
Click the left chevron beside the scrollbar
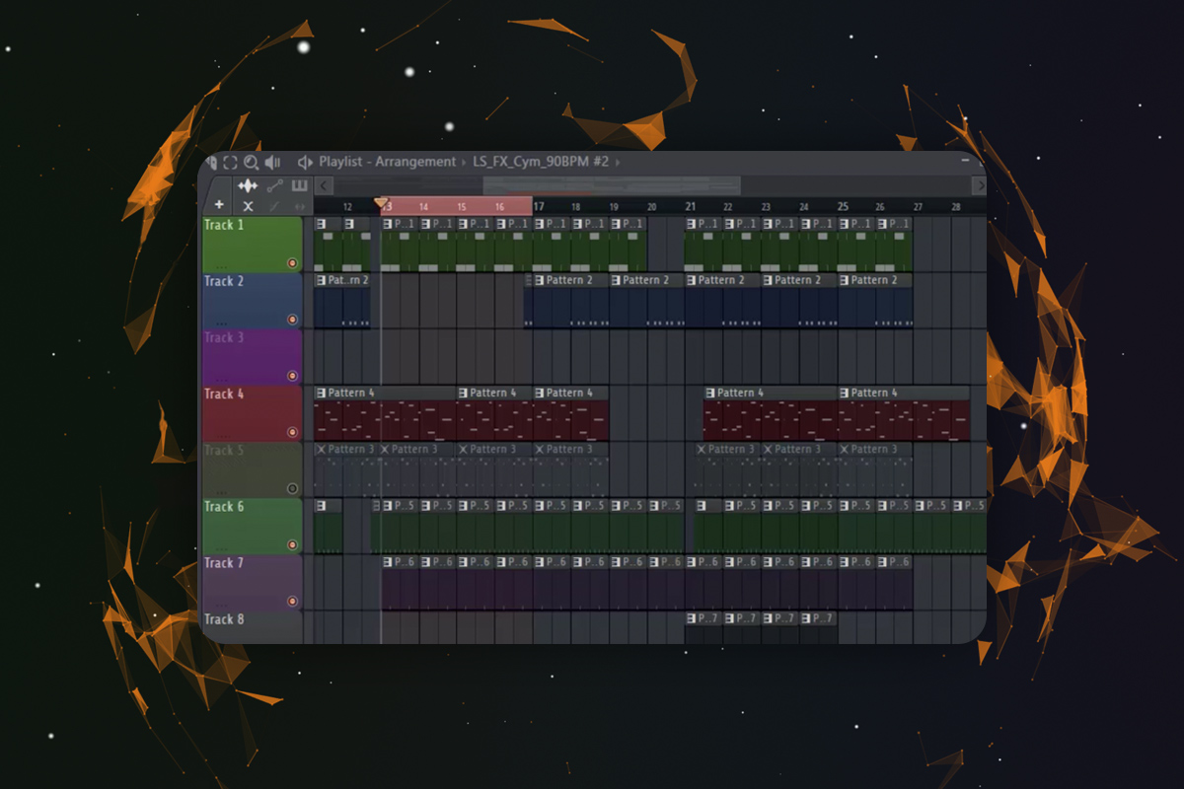tap(324, 185)
